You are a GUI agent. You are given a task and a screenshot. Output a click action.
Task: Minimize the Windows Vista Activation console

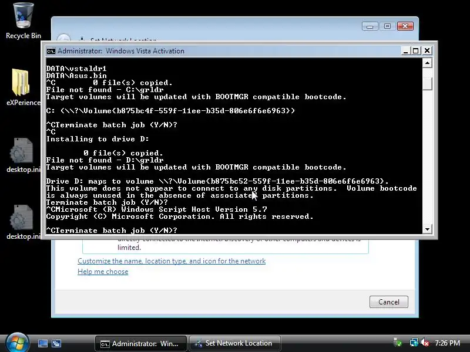coord(405,51)
